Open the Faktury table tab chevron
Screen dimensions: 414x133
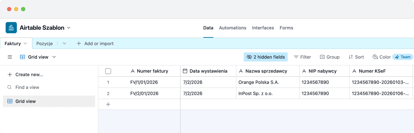(x=25, y=43)
